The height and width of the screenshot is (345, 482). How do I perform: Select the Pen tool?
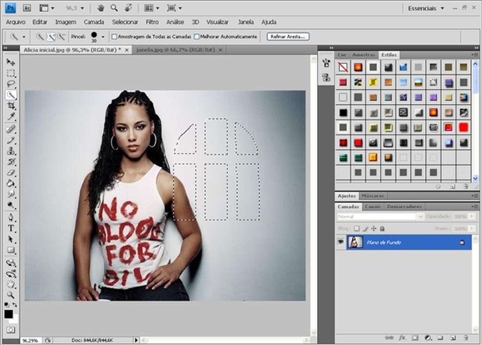(11, 217)
